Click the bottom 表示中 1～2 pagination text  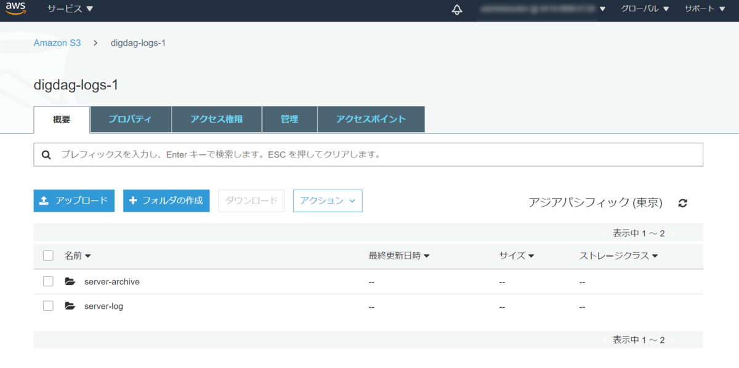tap(639, 340)
